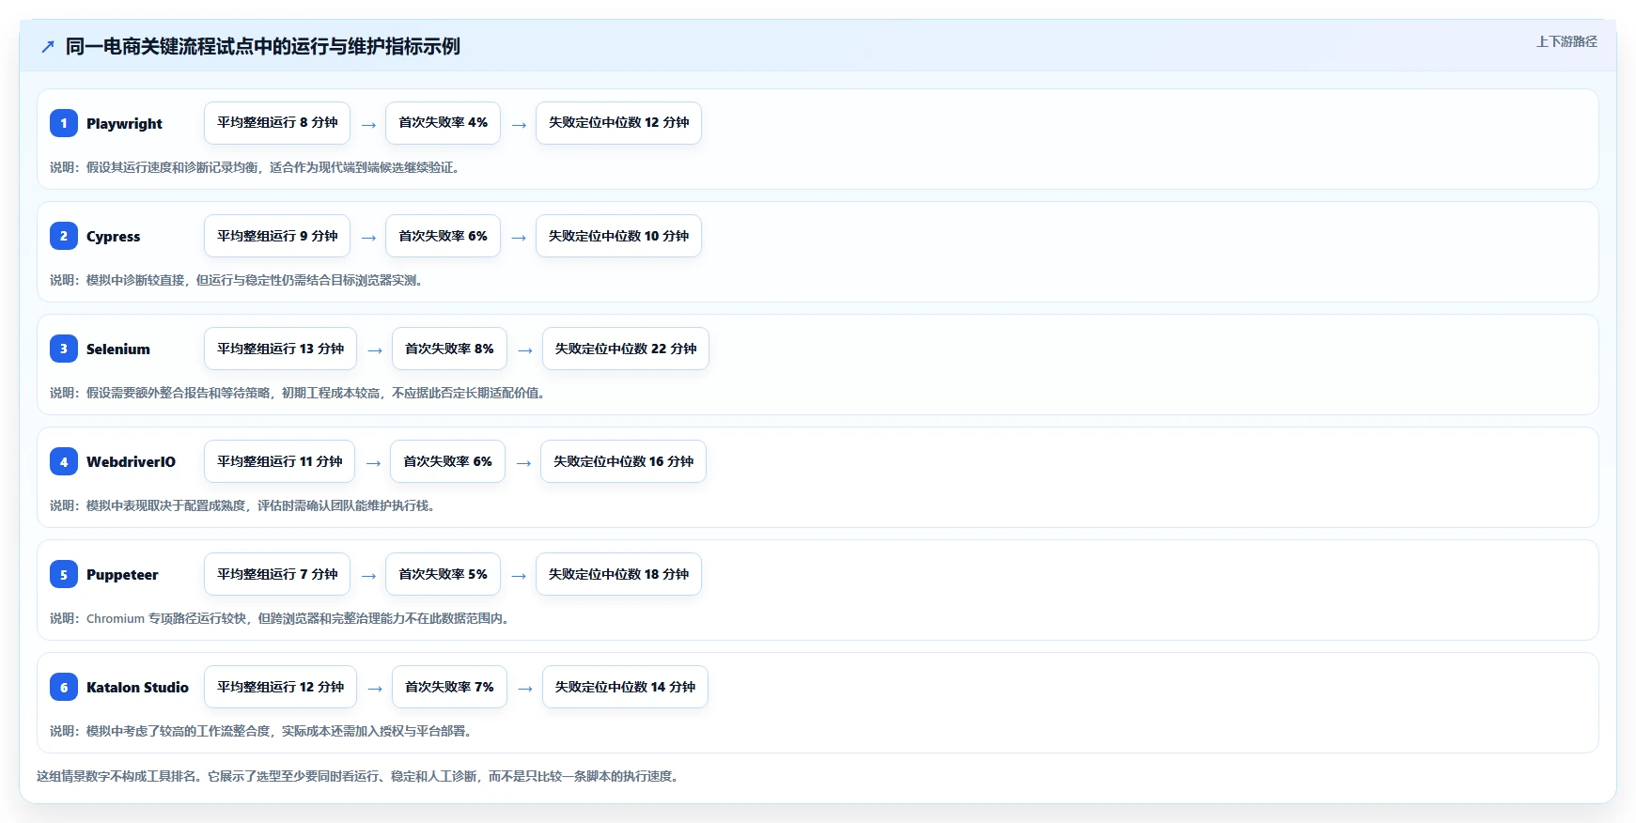The width and height of the screenshot is (1636, 823).
Task: Select the Playwright tool name
Action: tap(124, 123)
